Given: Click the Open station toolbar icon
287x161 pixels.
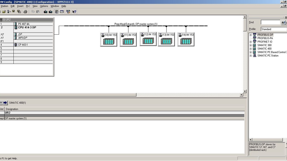Looking at the screenshot, I should (4, 12).
